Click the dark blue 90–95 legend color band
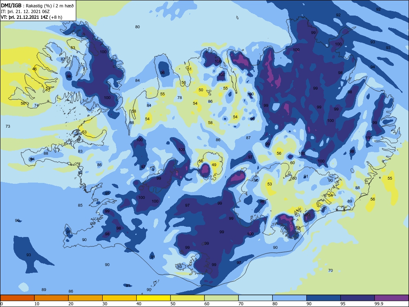The image size is (409, 307). (x=324, y=298)
